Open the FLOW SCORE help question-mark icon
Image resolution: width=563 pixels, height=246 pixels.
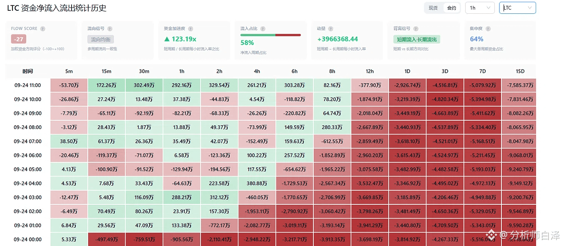(43, 29)
